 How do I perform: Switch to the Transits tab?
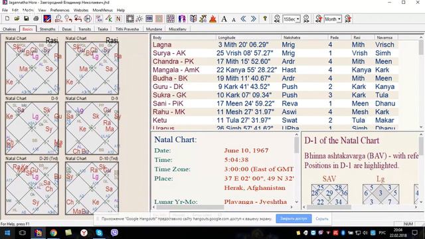84,29
